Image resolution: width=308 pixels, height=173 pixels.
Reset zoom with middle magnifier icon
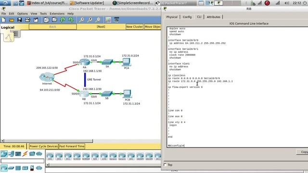point(90,20)
